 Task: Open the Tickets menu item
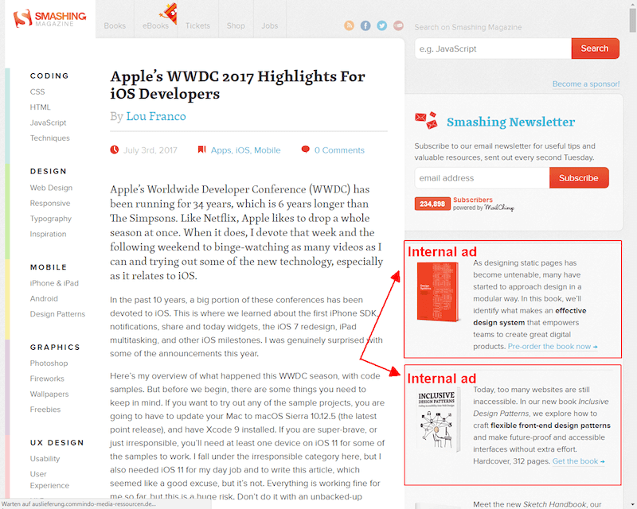(197, 25)
